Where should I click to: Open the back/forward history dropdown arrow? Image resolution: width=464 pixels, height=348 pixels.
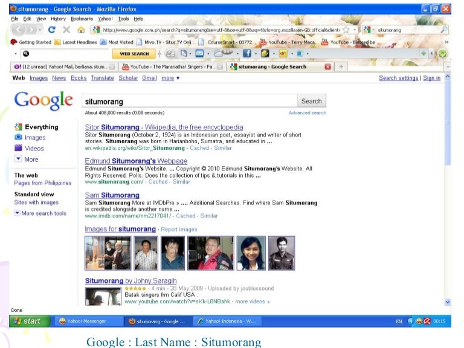pos(40,30)
